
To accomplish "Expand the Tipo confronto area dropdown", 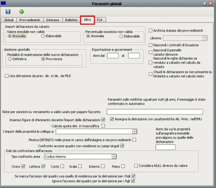I will (x=114, y=156).
